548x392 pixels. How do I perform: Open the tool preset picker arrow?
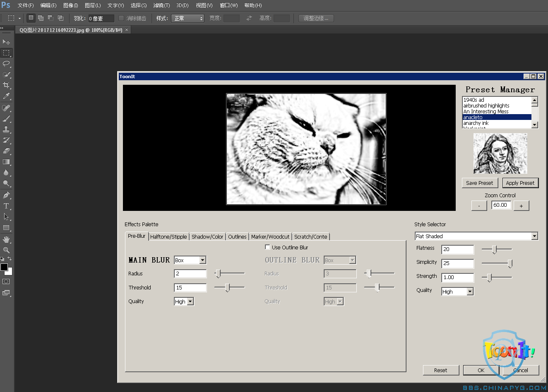click(x=19, y=18)
